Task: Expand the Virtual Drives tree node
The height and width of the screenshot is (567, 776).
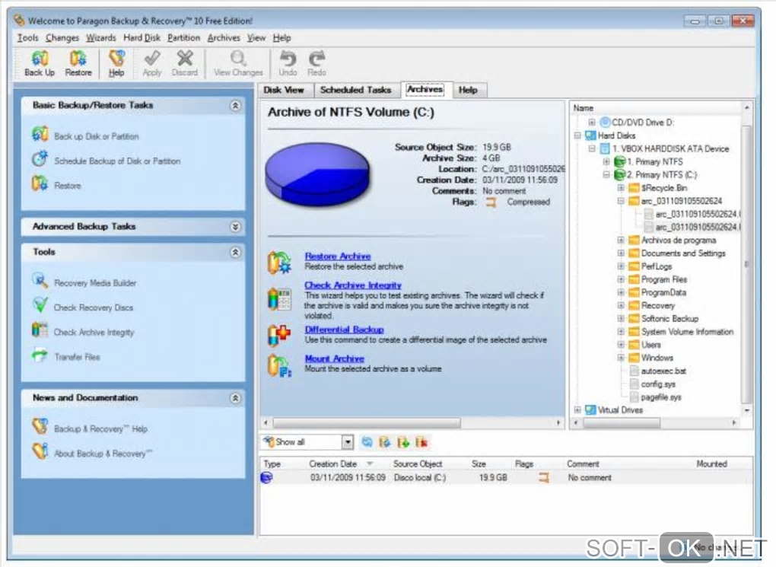Action: [x=577, y=409]
